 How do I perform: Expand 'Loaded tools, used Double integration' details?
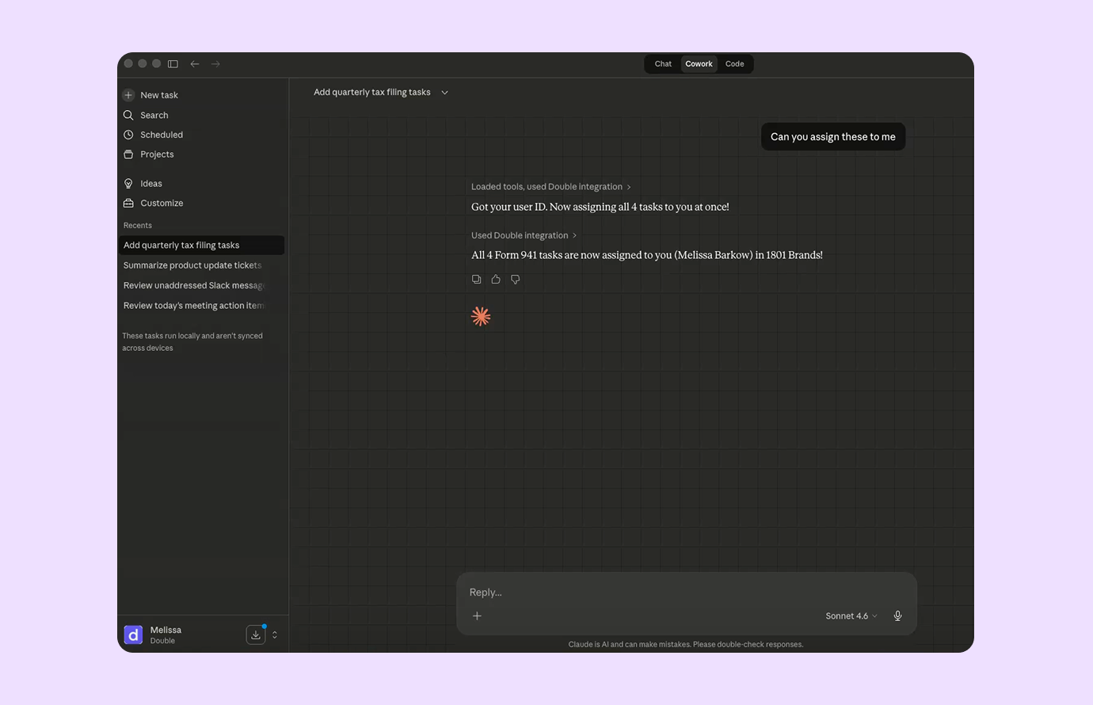pos(550,187)
